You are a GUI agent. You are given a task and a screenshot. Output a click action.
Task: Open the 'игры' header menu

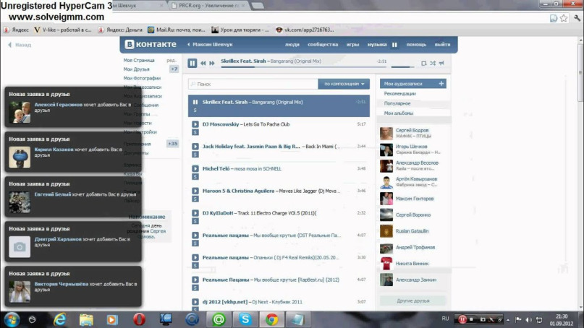352,44
